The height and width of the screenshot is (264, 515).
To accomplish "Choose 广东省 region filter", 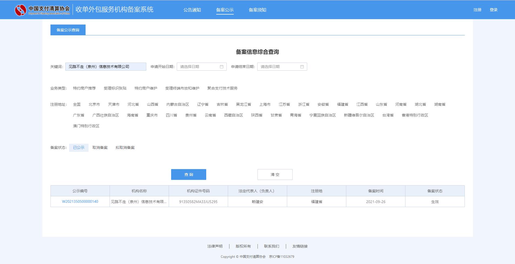I will (x=79, y=115).
